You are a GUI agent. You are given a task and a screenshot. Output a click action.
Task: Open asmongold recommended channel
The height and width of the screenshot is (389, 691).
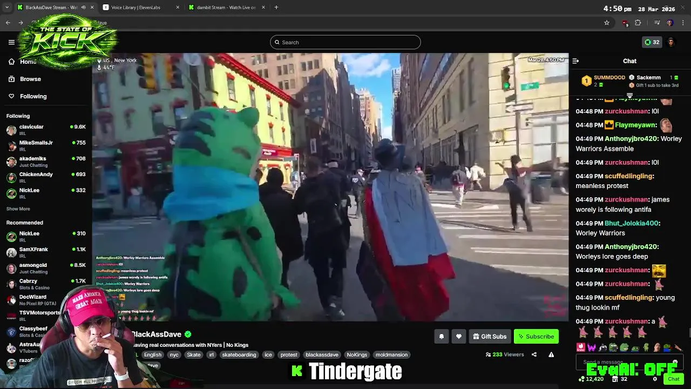click(46, 268)
